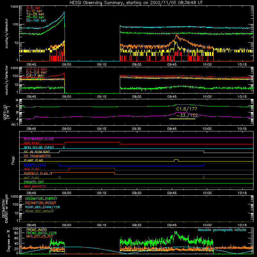257x257 pixels.
Task: Click the 0.8-7 MeV legend label
Action: coord(35,75)
